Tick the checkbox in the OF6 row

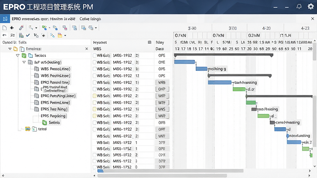pyautogui.click(x=94, y=56)
